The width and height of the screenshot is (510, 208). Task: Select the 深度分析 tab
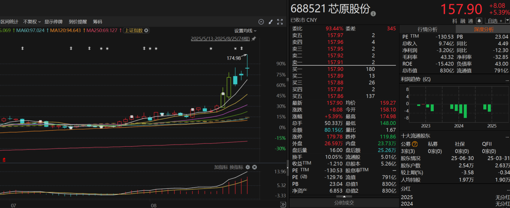483,29
